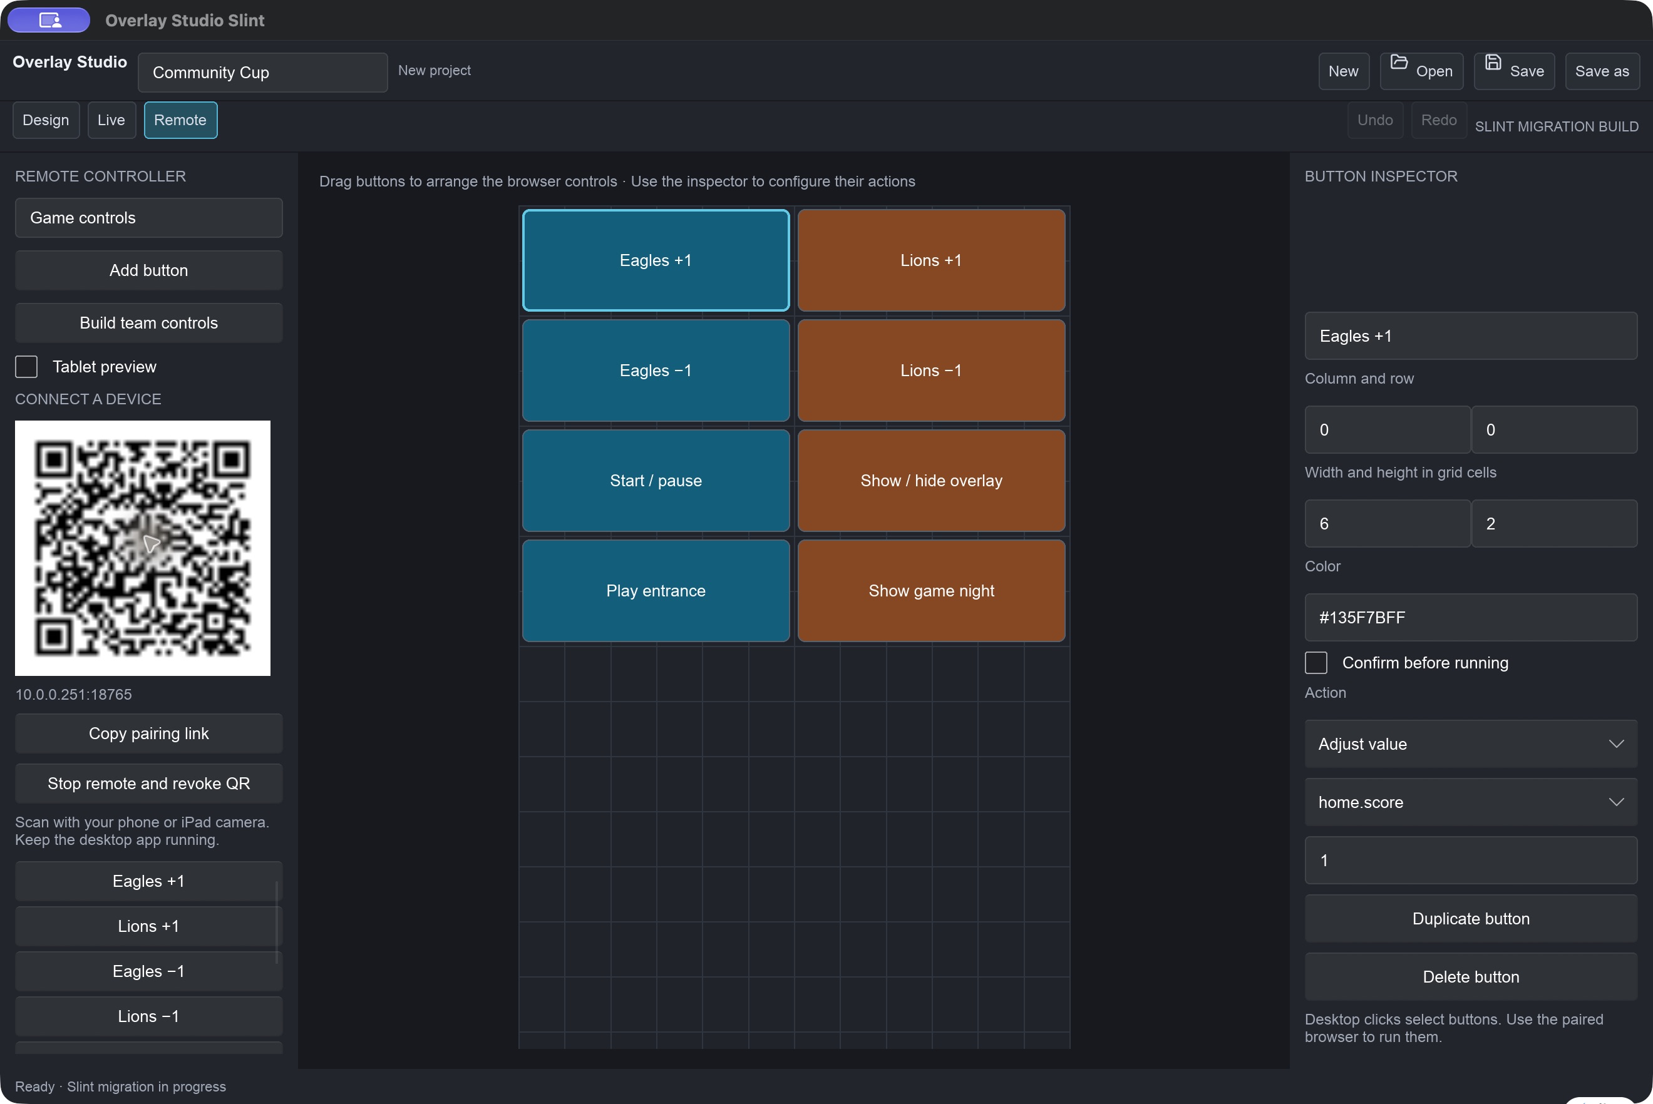Image resolution: width=1653 pixels, height=1104 pixels.
Task: Click the Eagles +1 label field in inspector
Action: coord(1471,336)
